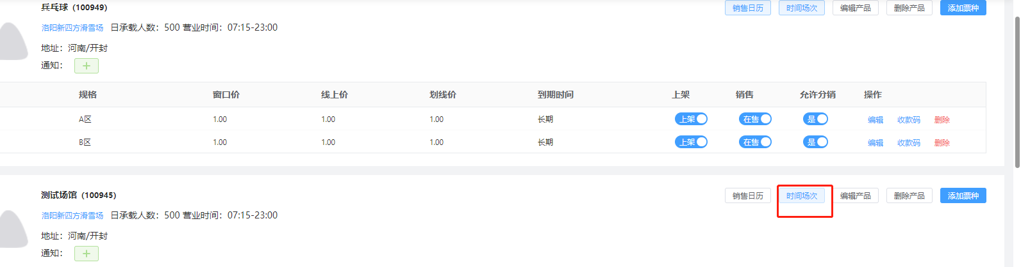This screenshot has height=267, width=1021.
Task: Switch off 在售 for B区 row
Action: (755, 142)
